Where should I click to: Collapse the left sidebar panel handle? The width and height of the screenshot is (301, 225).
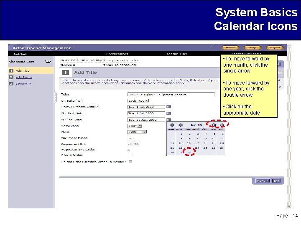click(55, 97)
